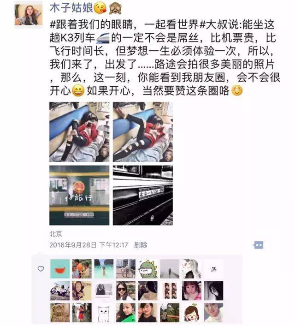295x326 pixels.
Task: View green train carriage emblem photo
Action: pyautogui.click(x=79, y=196)
